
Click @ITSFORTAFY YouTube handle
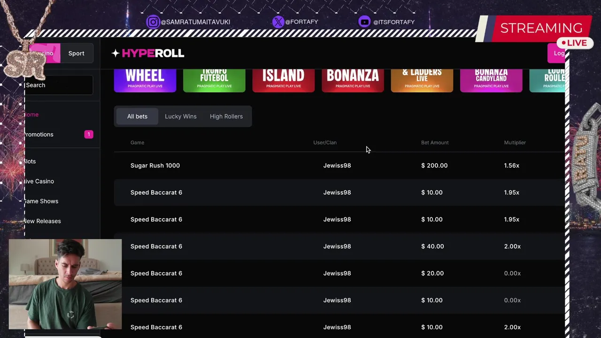click(394, 22)
